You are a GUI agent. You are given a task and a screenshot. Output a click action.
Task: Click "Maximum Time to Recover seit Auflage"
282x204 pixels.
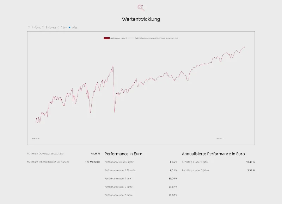[x=48, y=162]
